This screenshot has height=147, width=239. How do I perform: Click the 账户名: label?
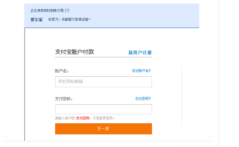coord(62,71)
